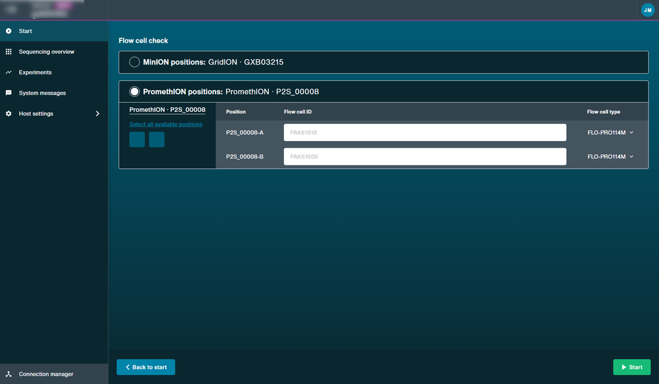Click the Host settings gear icon

[9, 113]
